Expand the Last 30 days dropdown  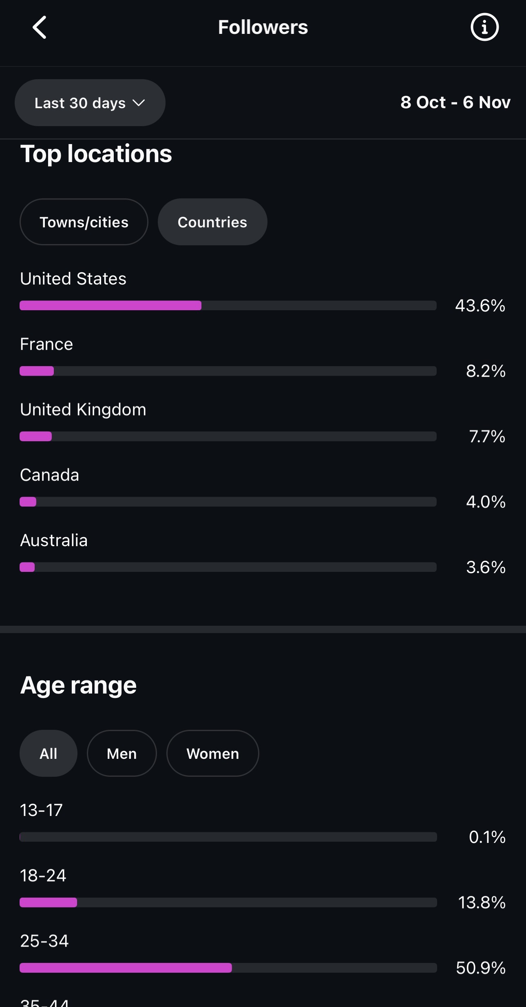click(x=90, y=103)
